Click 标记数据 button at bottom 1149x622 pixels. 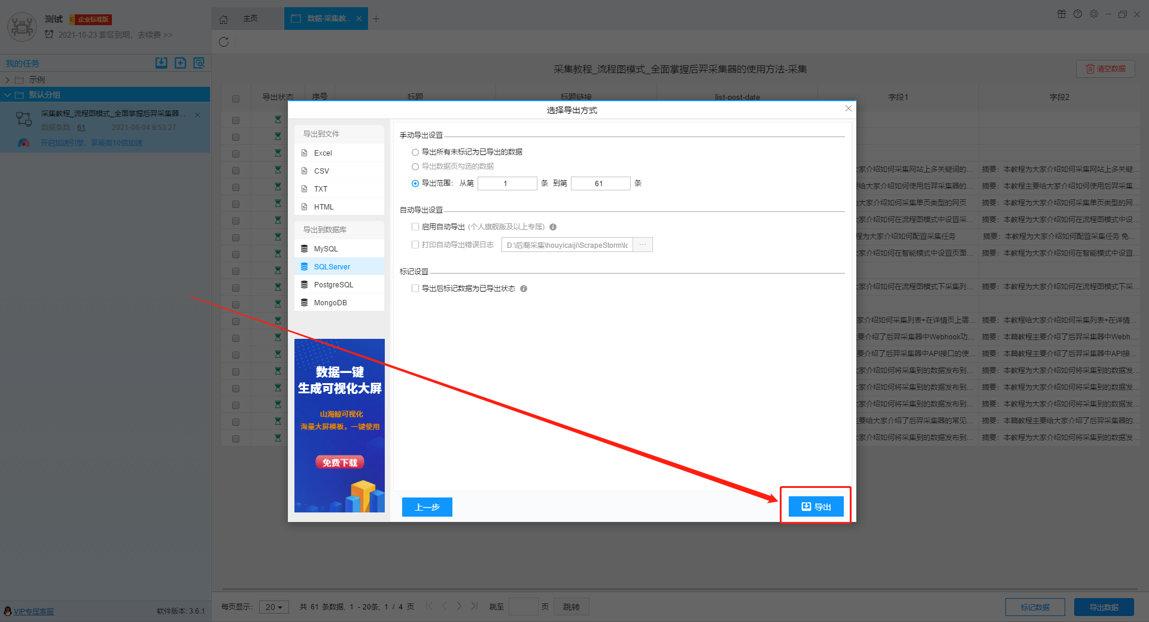(x=1035, y=607)
